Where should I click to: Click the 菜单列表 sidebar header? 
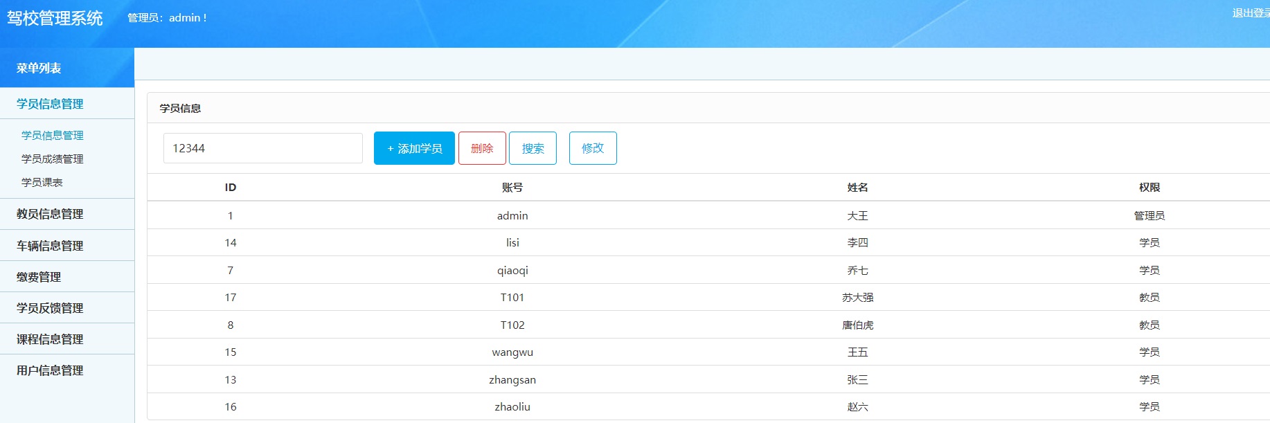(67, 68)
